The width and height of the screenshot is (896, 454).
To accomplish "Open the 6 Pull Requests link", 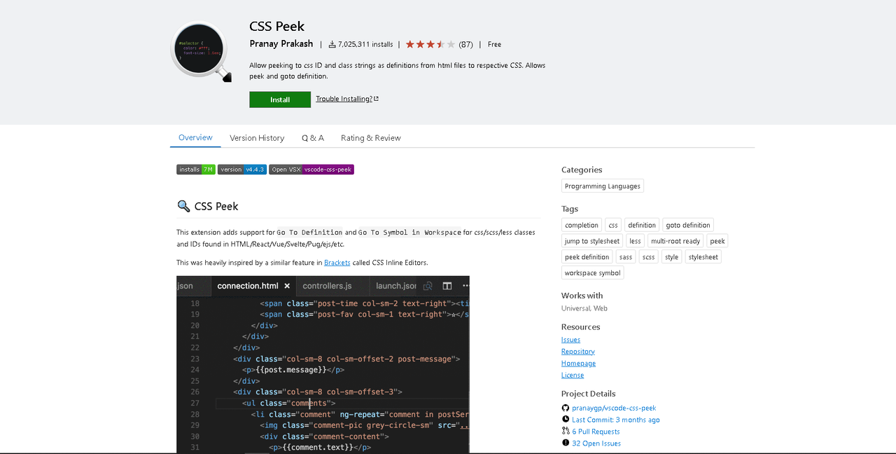I will coord(596,432).
